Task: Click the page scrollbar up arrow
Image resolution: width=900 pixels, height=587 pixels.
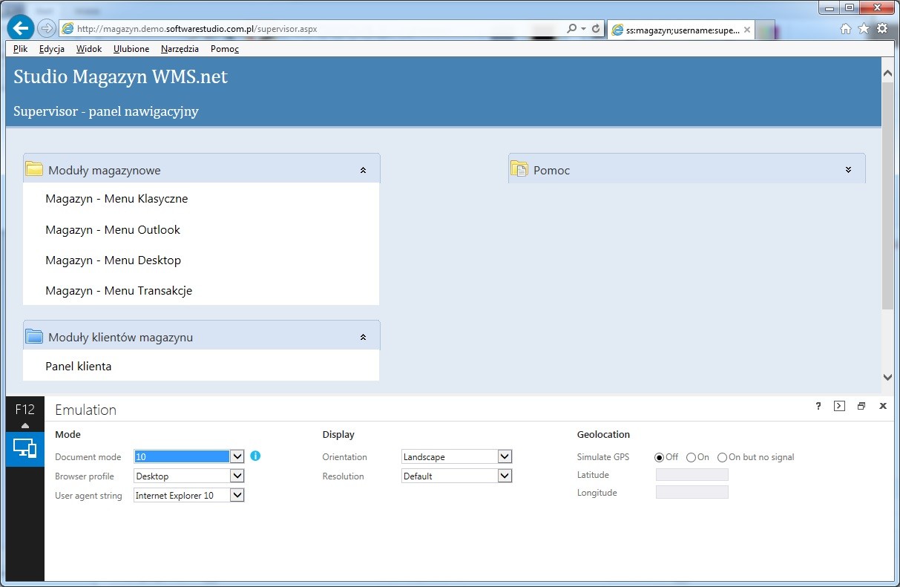Action: (887, 73)
